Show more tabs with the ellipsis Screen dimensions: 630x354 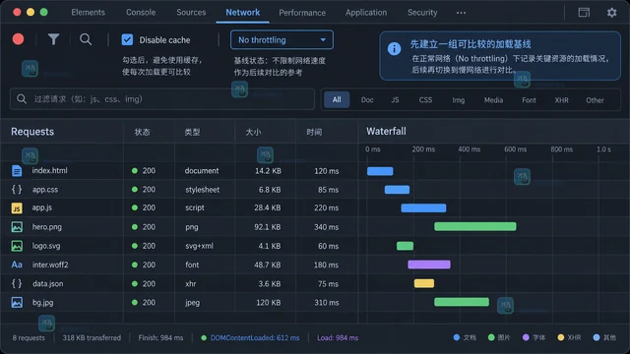point(462,13)
